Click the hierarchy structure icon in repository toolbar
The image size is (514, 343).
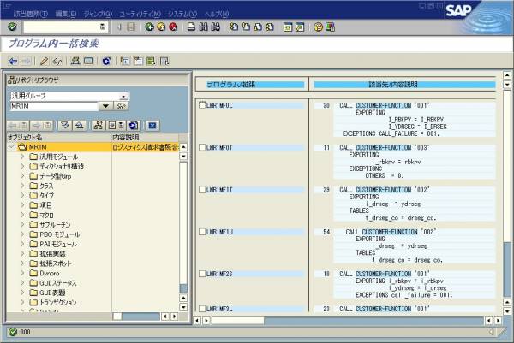(x=99, y=125)
